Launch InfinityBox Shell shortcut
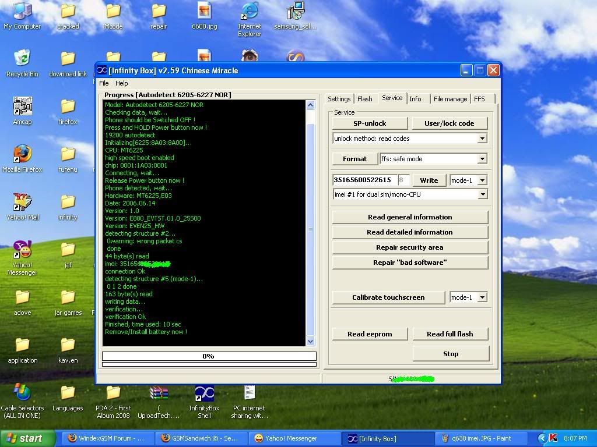 (x=204, y=402)
